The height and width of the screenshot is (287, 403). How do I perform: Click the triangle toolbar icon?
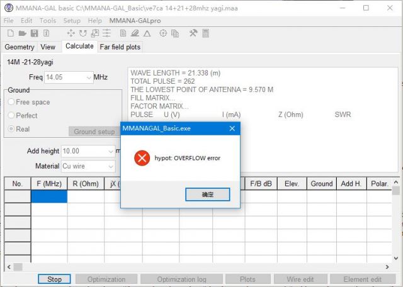tap(147, 33)
